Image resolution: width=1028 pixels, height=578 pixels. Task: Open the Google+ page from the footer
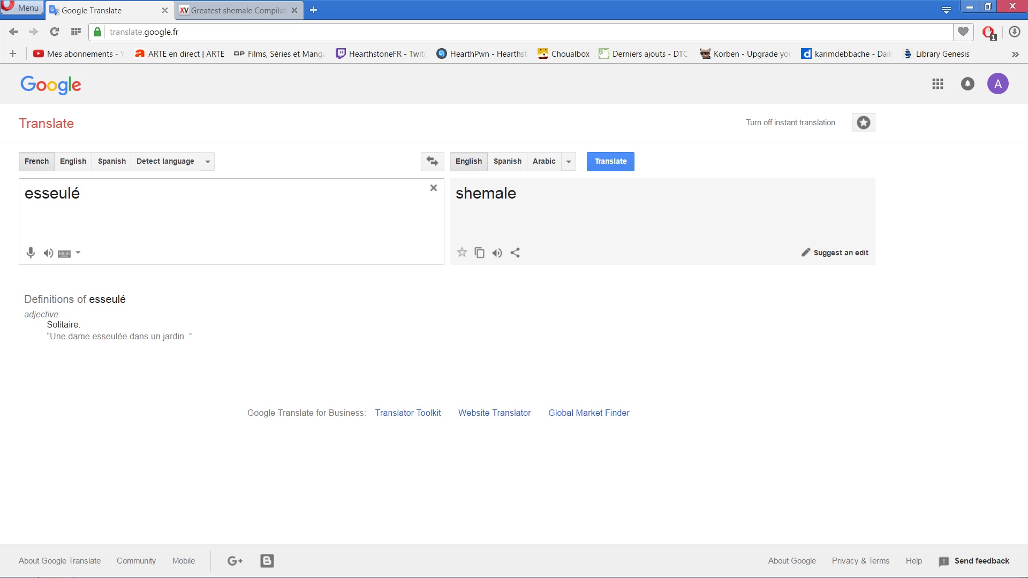tap(235, 560)
